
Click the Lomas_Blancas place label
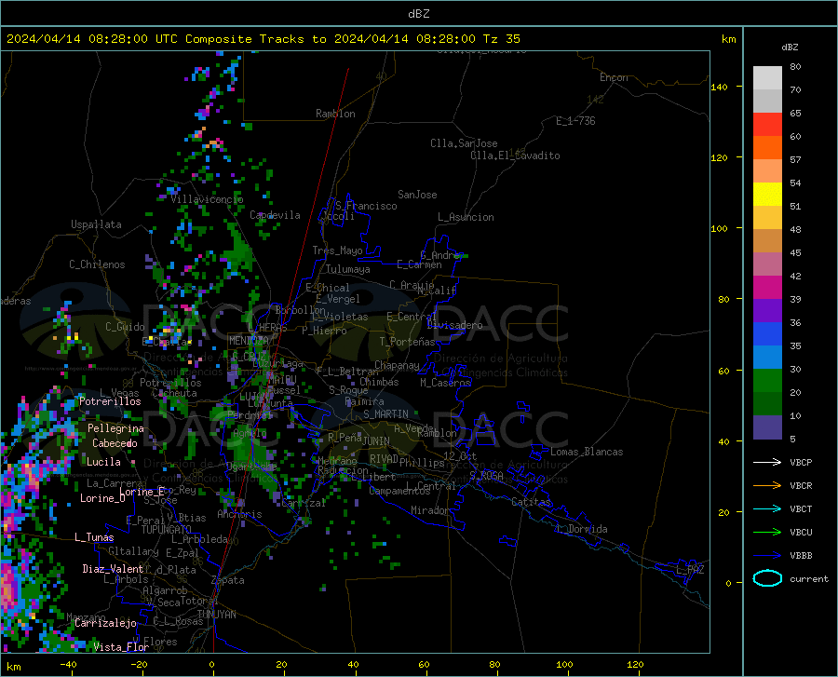click(587, 452)
